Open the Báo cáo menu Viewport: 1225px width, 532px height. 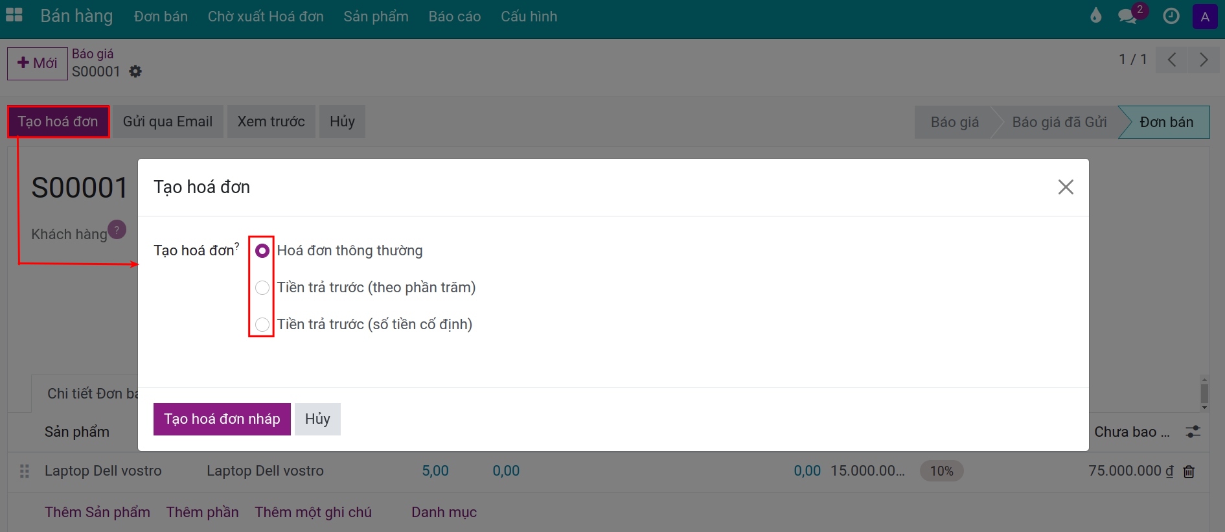(455, 16)
